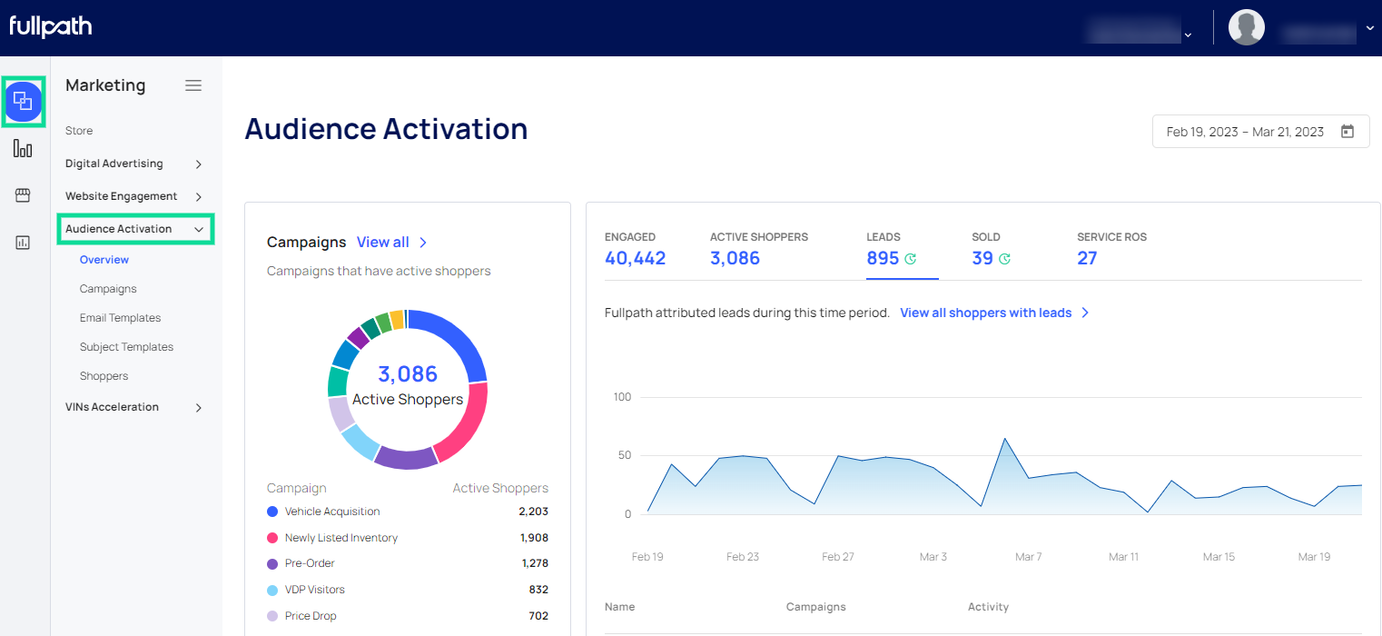Viewport: 1382px width, 636px height.
Task: Click the fullpath logo
Action: (x=51, y=26)
